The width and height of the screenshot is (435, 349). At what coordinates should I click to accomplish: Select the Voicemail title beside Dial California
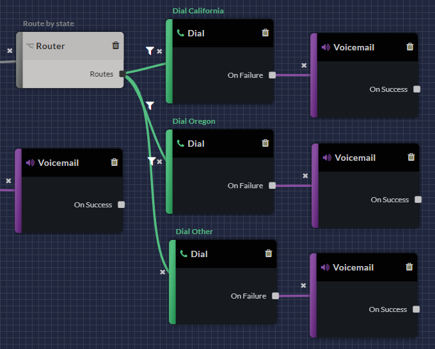coord(354,47)
